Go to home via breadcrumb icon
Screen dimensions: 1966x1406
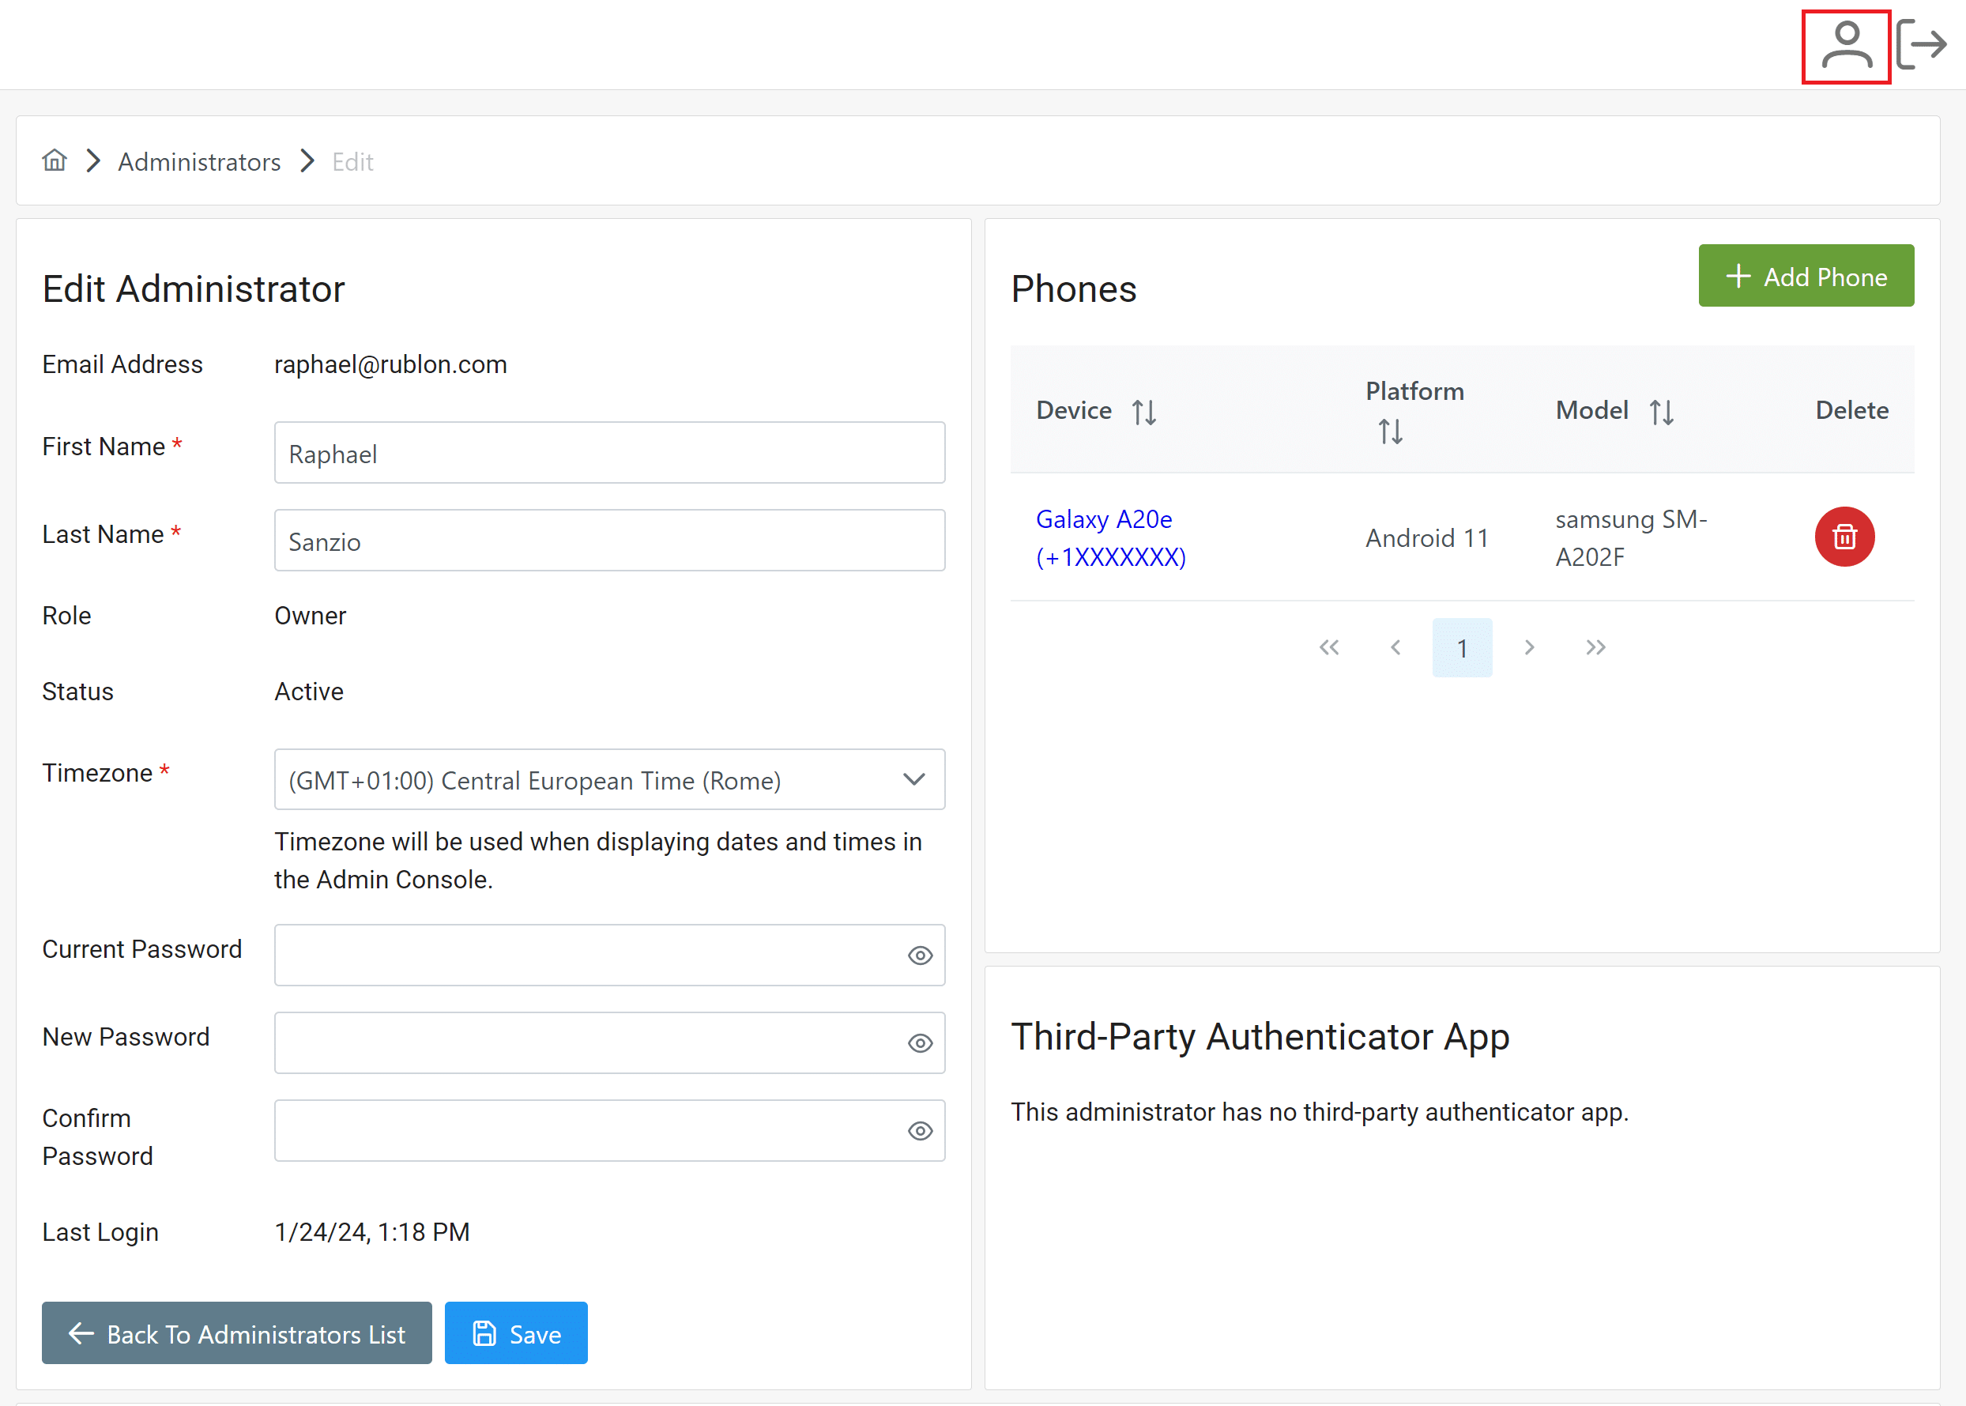click(55, 160)
